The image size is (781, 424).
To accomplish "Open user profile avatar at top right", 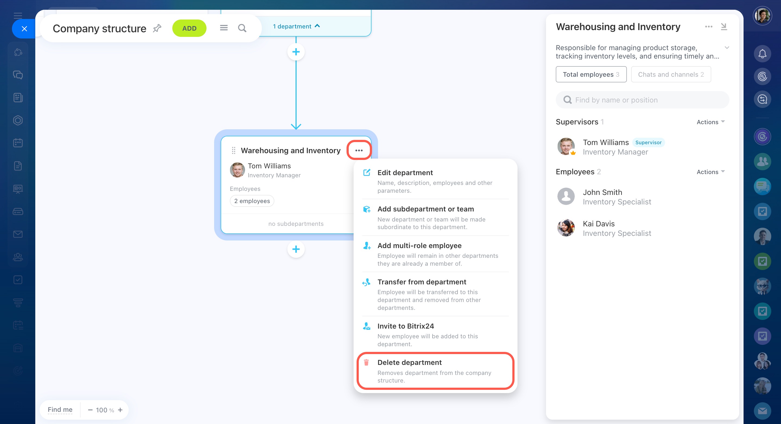I will (x=762, y=16).
